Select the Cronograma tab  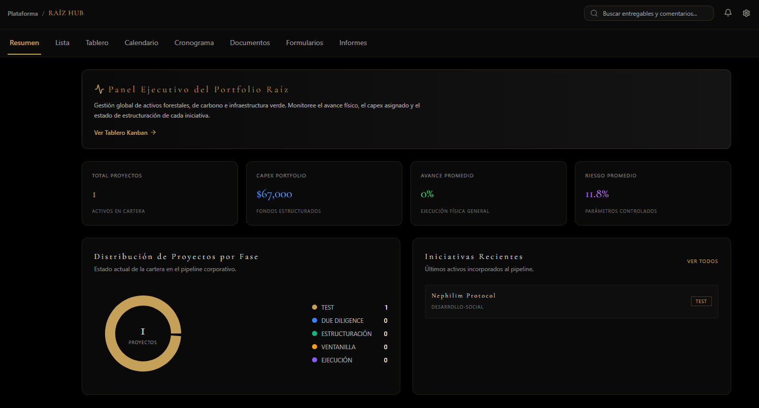[x=194, y=43]
